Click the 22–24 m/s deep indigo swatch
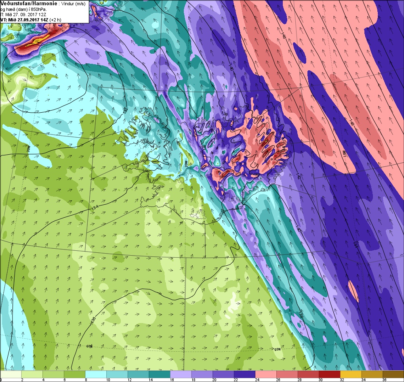The height and width of the screenshot is (382, 404). (x=244, y=374)
